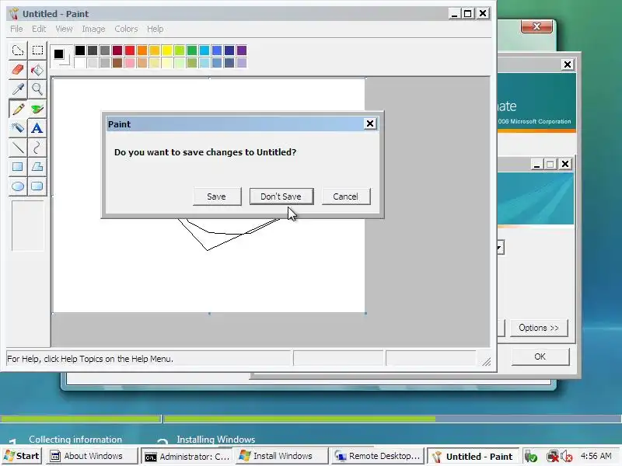Viewport: 622px width, 466px height.
Task: Select the Line tool
Action: 18,148
